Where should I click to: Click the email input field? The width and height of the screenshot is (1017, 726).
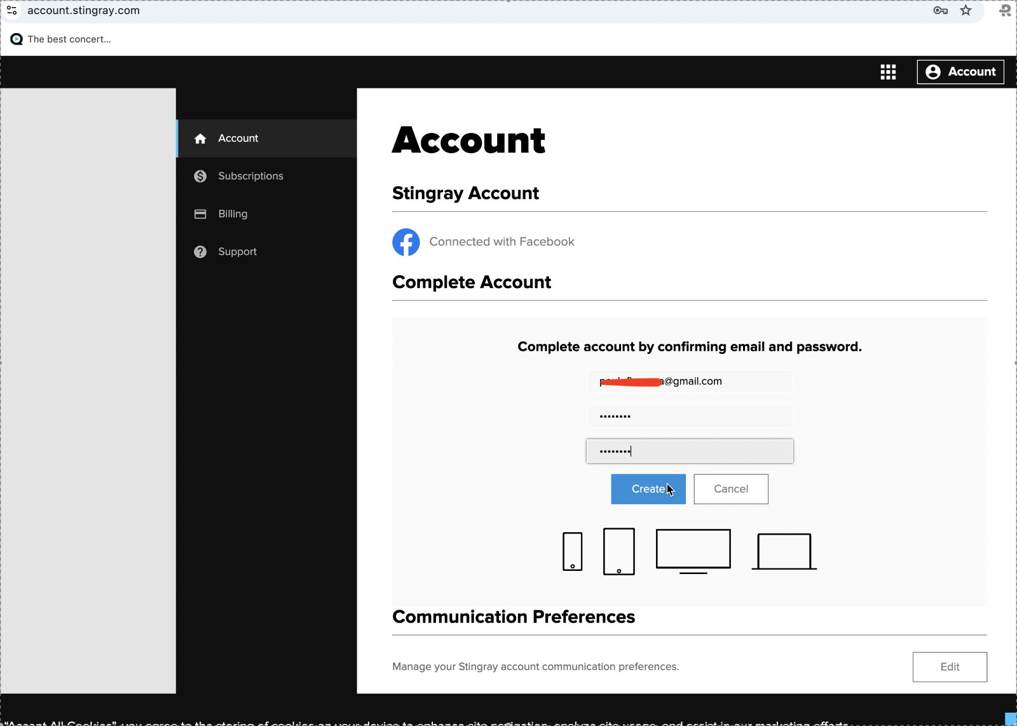click(x=689, y=381)
